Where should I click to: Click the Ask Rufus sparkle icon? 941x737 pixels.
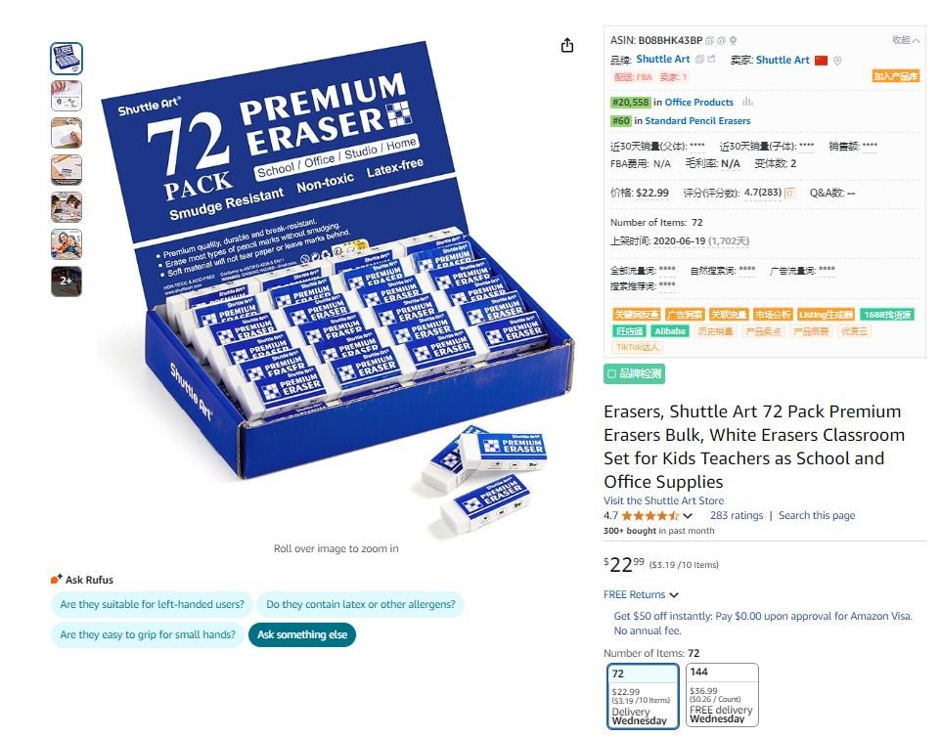coord(57,579)
